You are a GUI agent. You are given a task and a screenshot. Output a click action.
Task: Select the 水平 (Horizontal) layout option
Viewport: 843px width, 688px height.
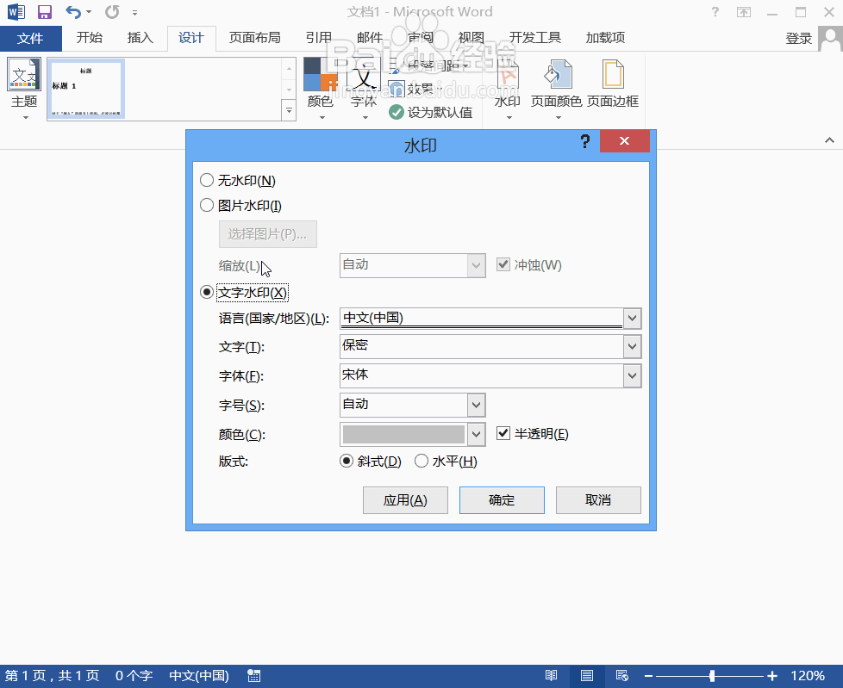coord(421,461)
